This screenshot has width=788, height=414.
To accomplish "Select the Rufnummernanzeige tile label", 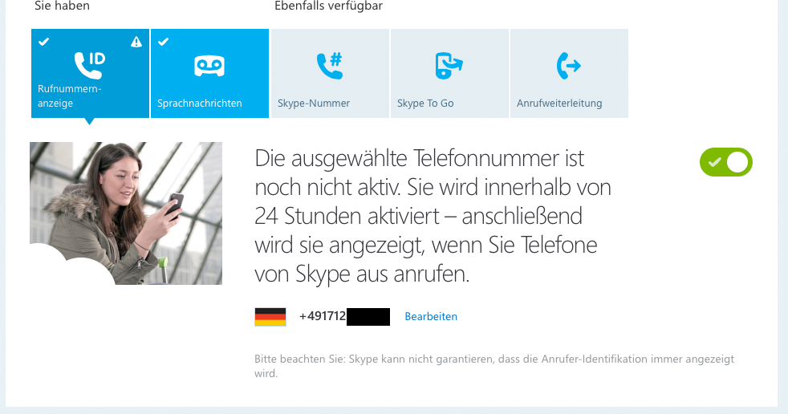I will (x=69, y=96).
